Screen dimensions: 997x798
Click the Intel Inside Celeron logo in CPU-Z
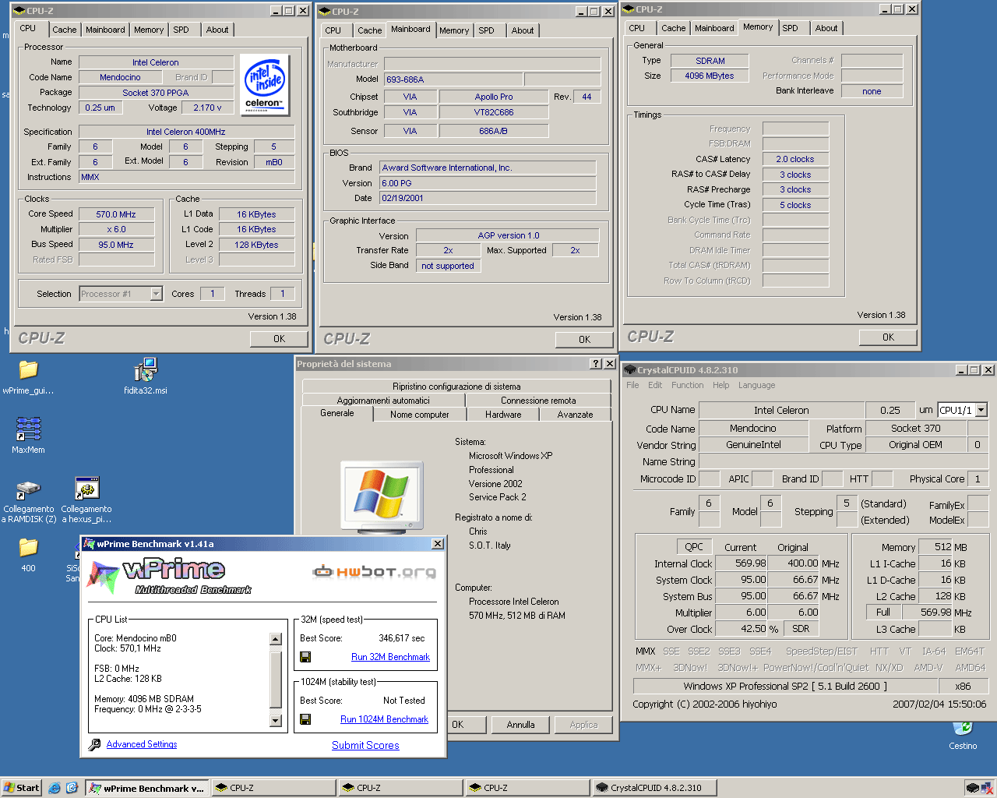coord(265,84)
